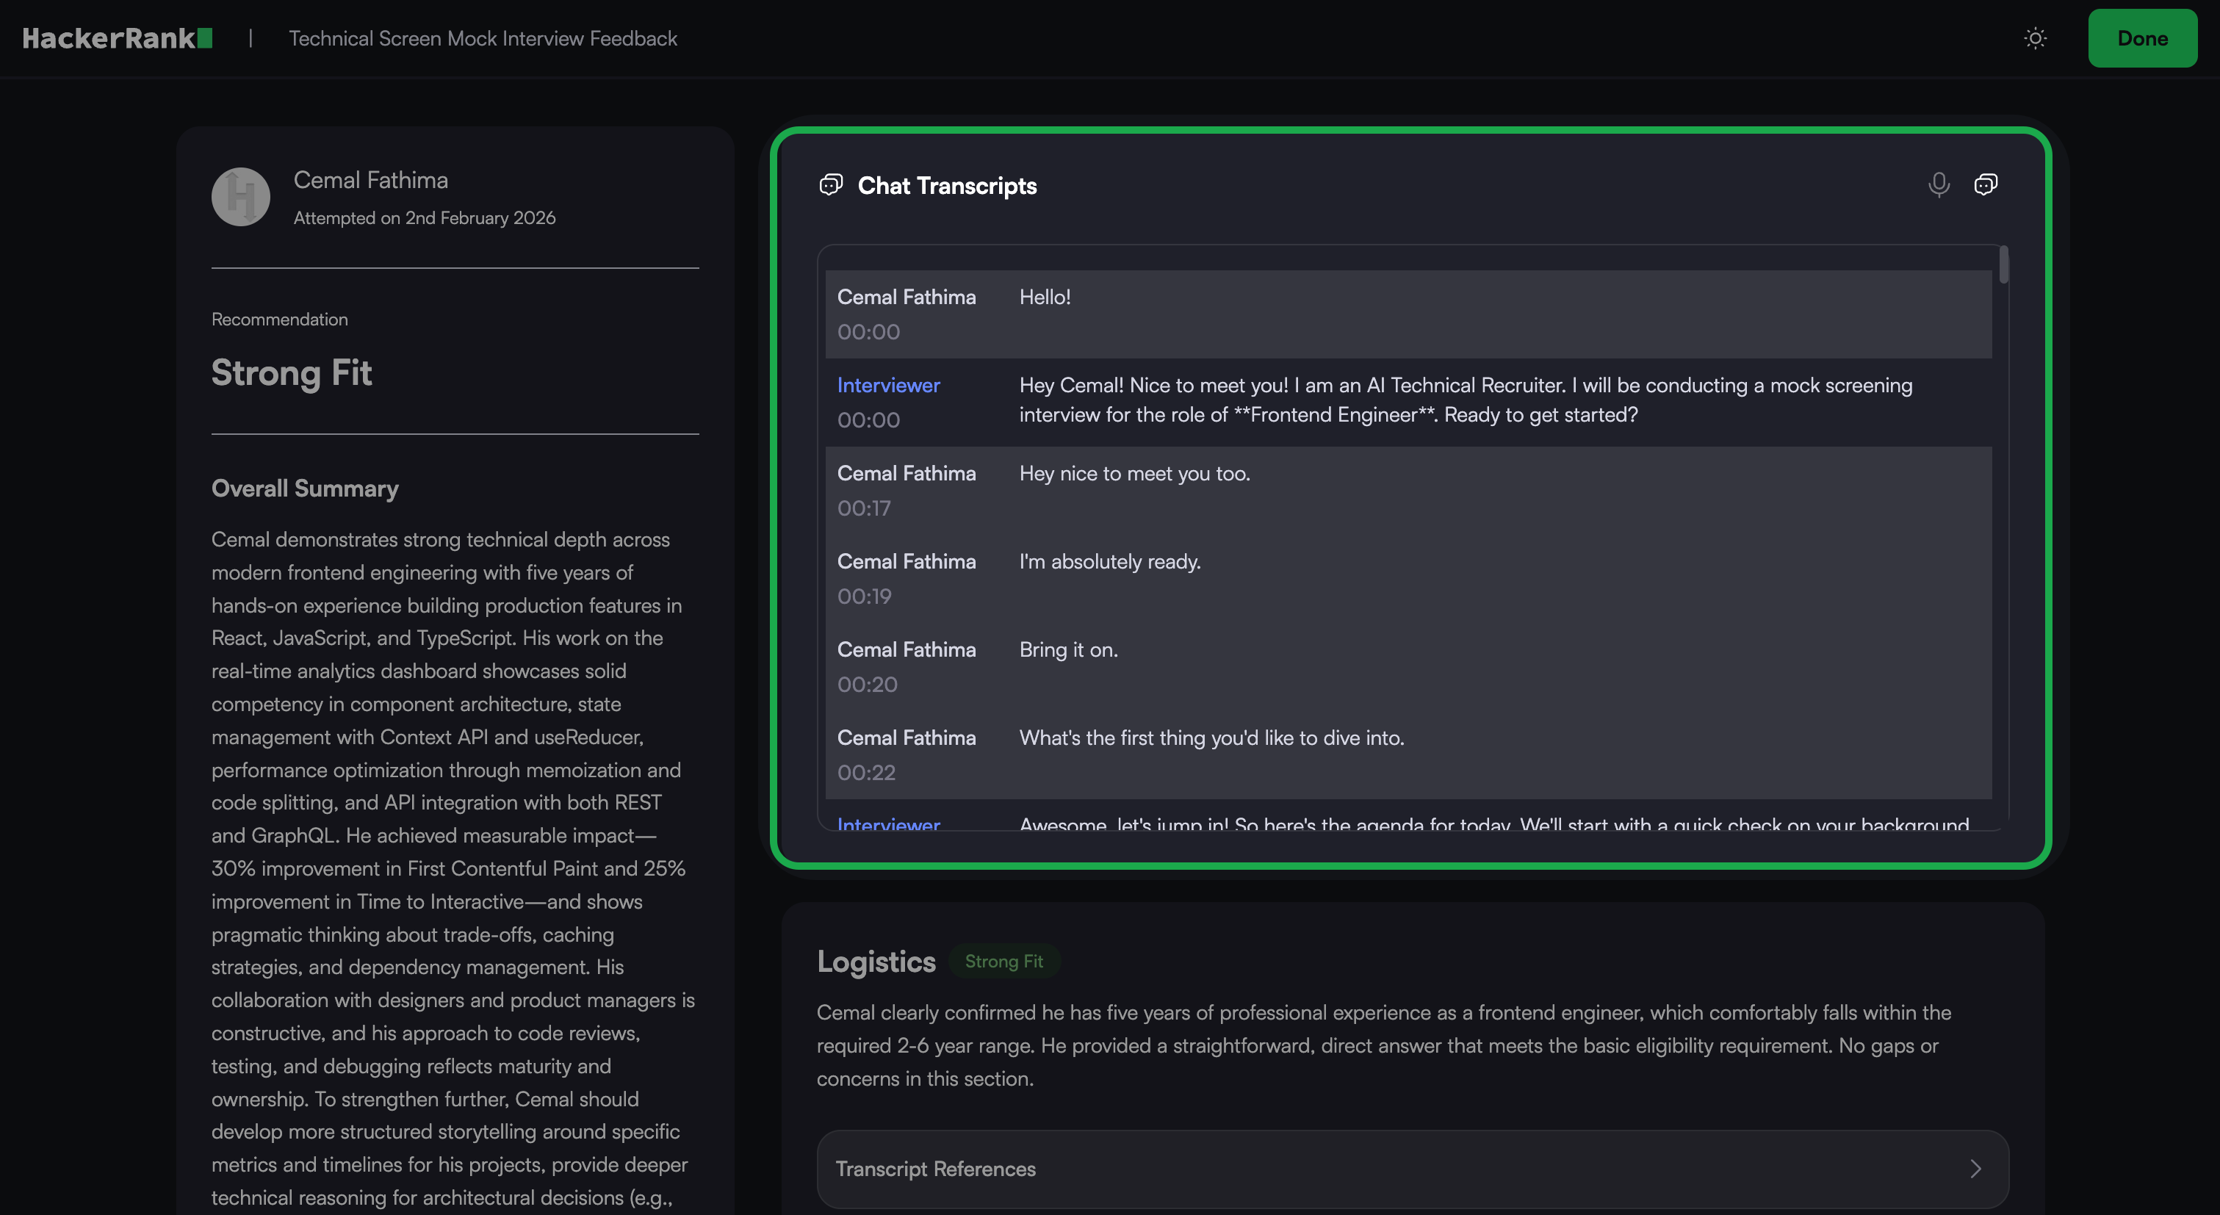Click the first blue Interviewer speaker label
2220x1215 pixels.
[889, 385]
